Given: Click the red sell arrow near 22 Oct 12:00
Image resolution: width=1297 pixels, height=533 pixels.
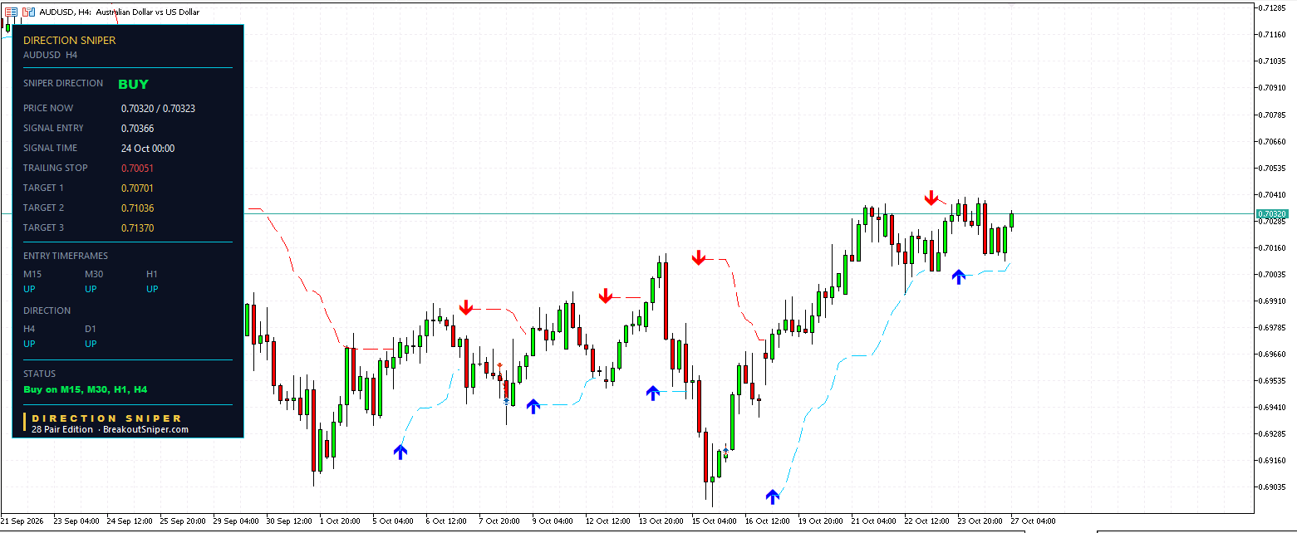Looking at the screenshot, I should coord(931,198).
